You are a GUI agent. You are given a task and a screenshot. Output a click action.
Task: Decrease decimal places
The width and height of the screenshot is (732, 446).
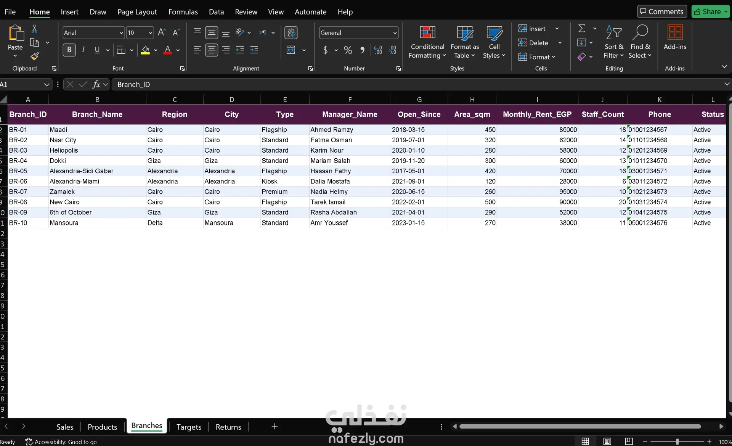(392, 50)
